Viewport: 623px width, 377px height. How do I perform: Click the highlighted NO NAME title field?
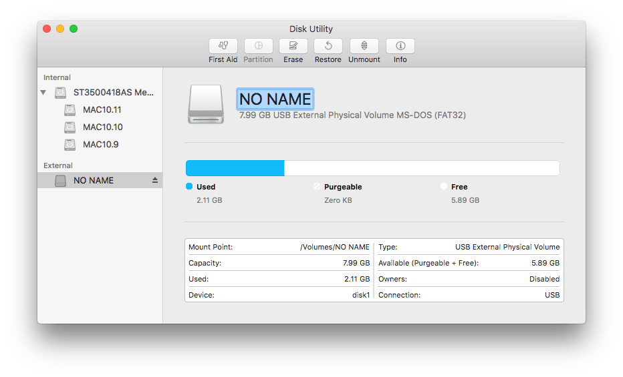tap(275, 99)
